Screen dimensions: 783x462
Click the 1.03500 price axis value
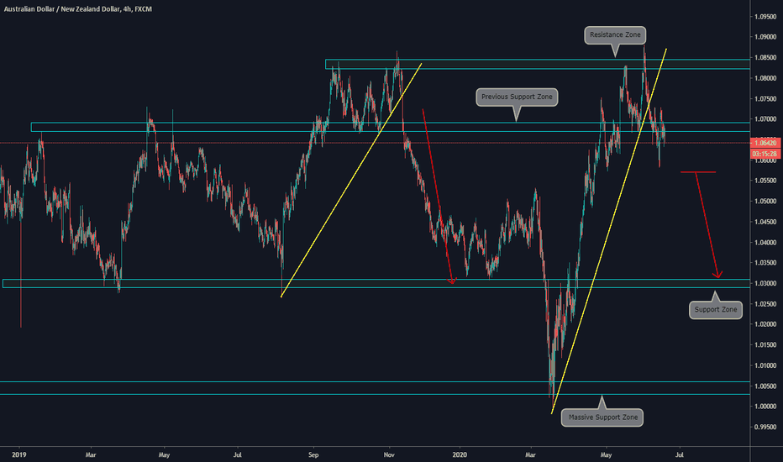click(x=765, y=263)
